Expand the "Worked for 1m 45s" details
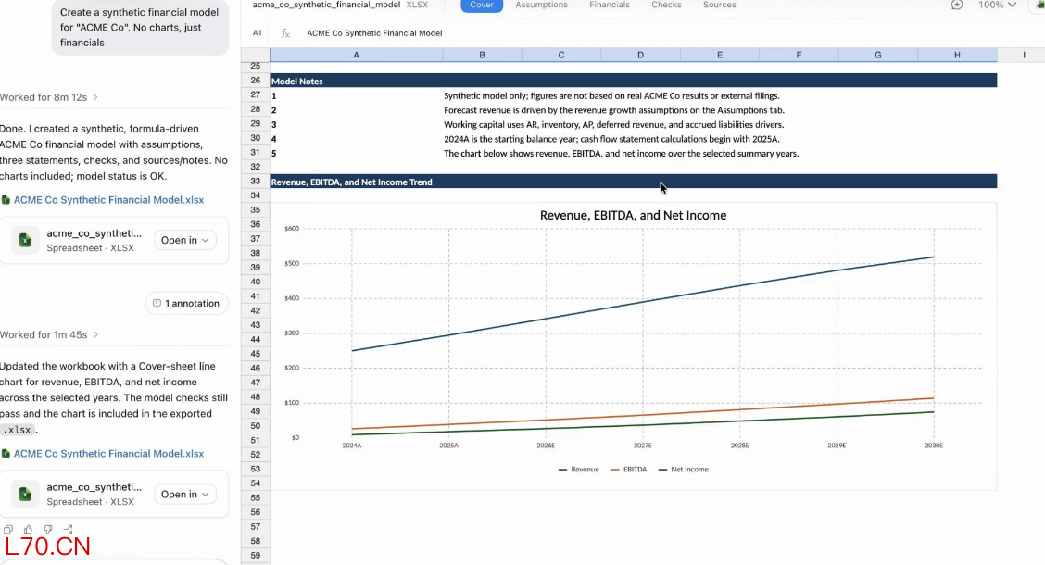 49,334
